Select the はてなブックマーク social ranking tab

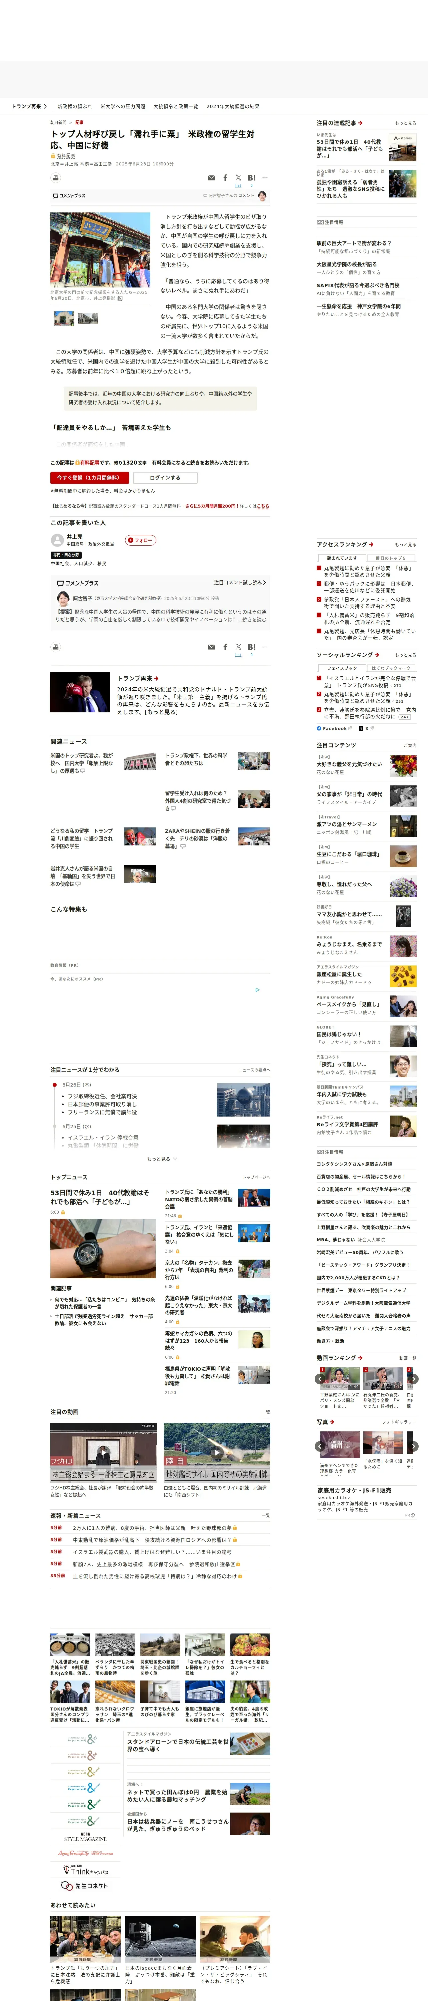(391, 668)
